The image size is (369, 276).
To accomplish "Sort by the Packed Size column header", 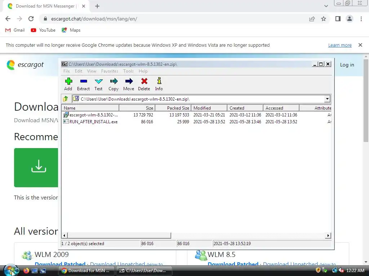I will (x=173, y=108).
